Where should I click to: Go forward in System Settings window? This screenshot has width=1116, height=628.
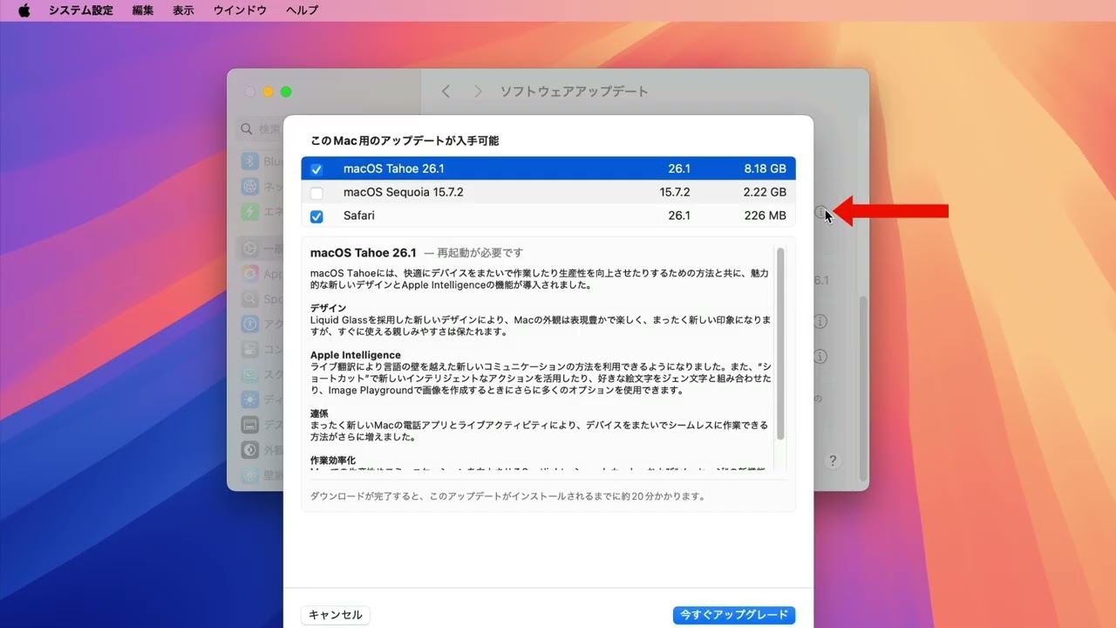pos(478,92)
